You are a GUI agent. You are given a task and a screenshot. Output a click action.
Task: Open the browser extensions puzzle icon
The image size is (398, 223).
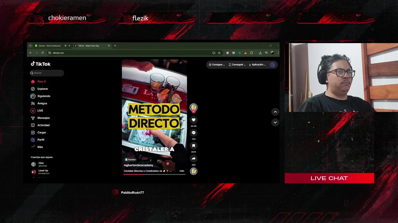click(x=252, y=53)
